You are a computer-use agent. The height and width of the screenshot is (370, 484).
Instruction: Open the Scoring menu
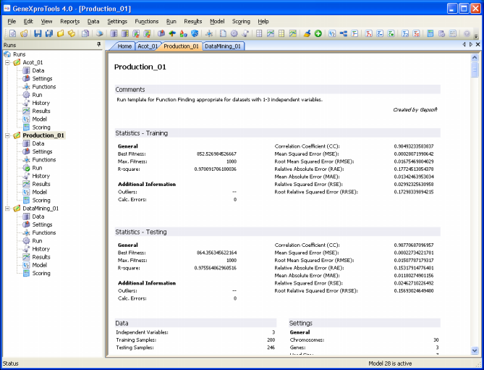pyautogui.click(x=241, y=21)
